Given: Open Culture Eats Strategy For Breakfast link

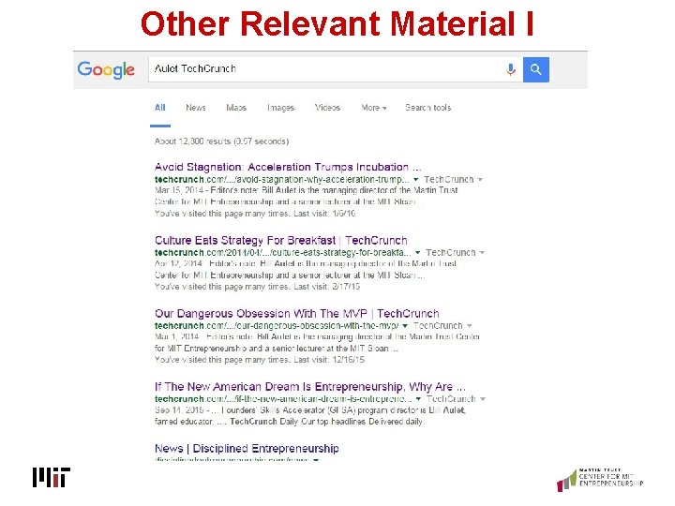Looking at the screenshot, I should pyautogui.click(x=280, y=240).
